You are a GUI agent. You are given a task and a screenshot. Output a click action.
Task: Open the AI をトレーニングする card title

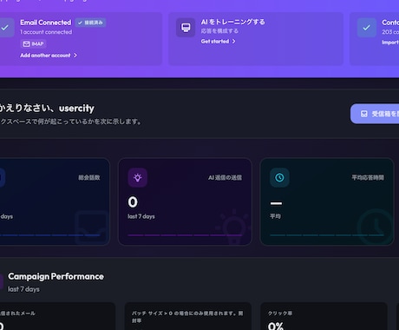(232, 22)
